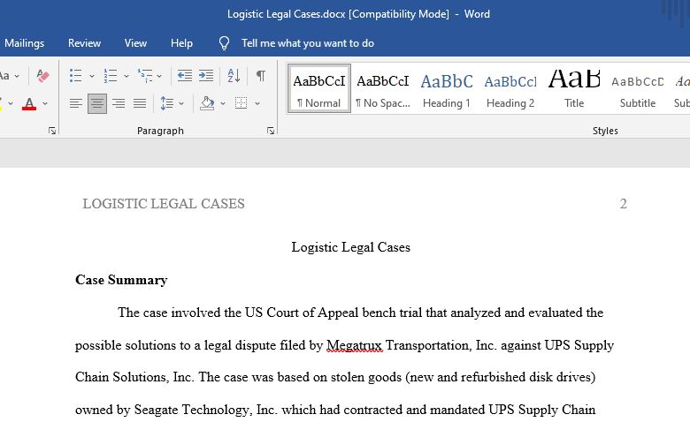This screenshot has height=422, width=690.
Task: Apply the Heading 2 style
Action: coord(510,88)
